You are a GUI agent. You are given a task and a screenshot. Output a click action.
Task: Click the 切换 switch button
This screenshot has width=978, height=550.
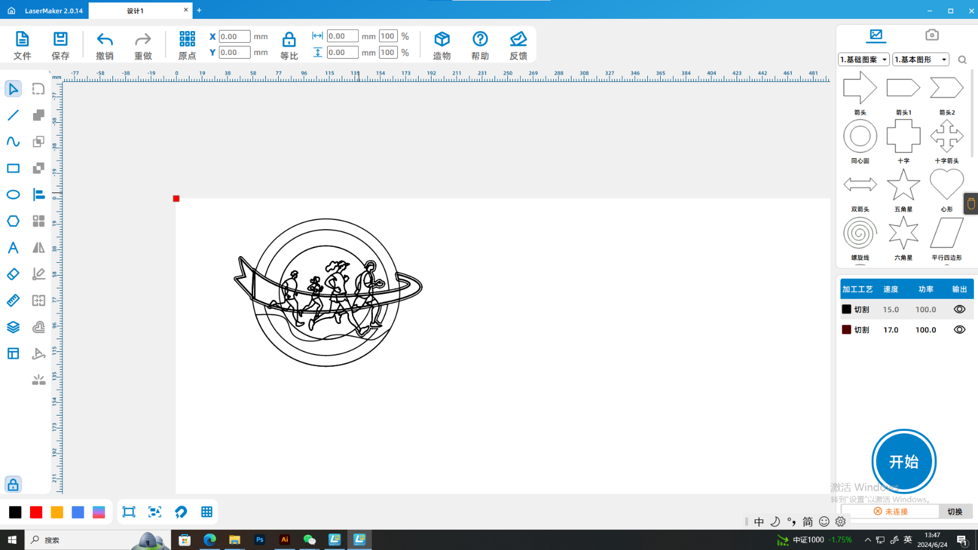[x=955, y=512]
